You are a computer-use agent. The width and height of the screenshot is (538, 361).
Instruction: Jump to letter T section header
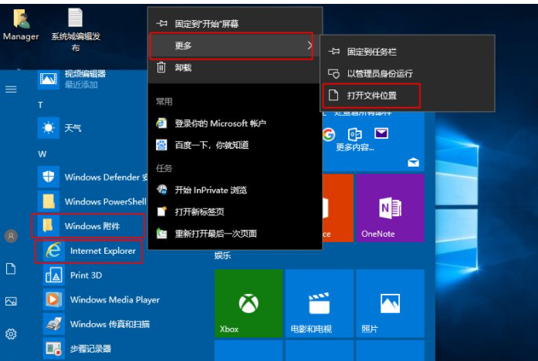click(40, 105)
